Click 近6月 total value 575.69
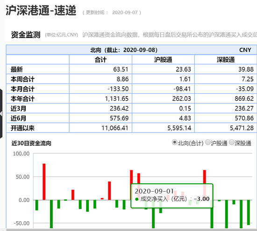The width and height of the screenshot is (257, 231). pos(119,118)
